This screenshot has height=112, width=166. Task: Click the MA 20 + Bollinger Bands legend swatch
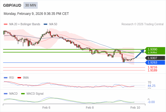tap(6, 24)
